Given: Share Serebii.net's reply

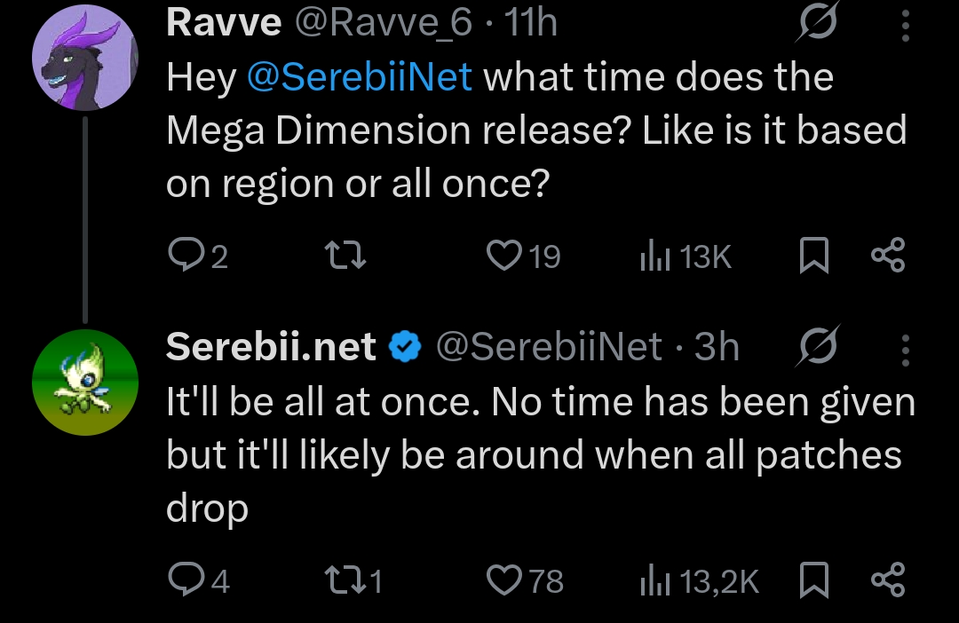Looking at the screenshot, I should [888, 580].
